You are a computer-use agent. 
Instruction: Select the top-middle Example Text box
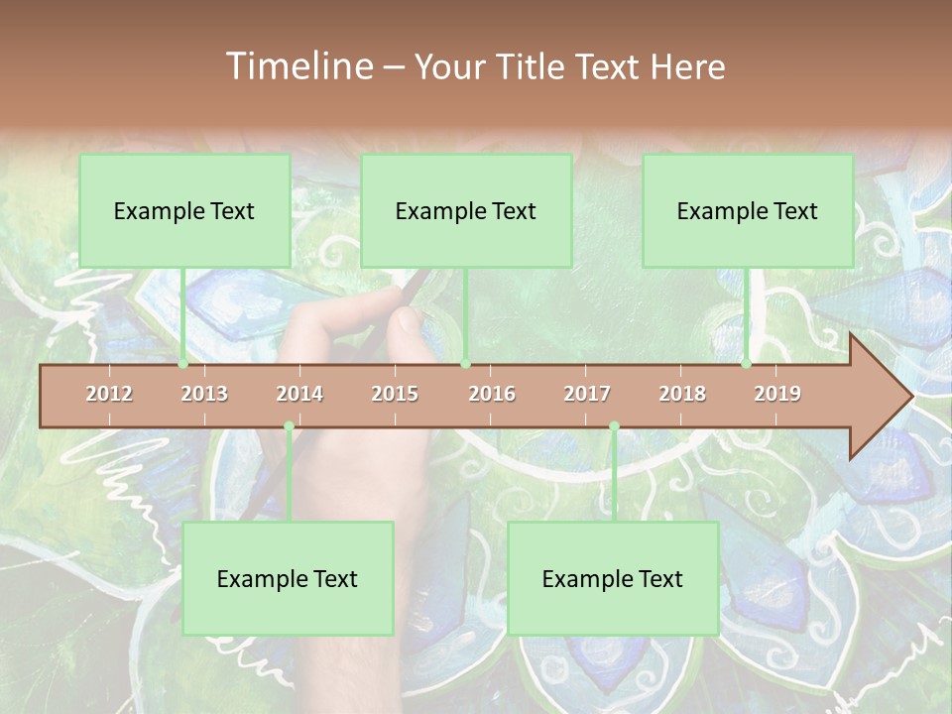pos(466,210)
